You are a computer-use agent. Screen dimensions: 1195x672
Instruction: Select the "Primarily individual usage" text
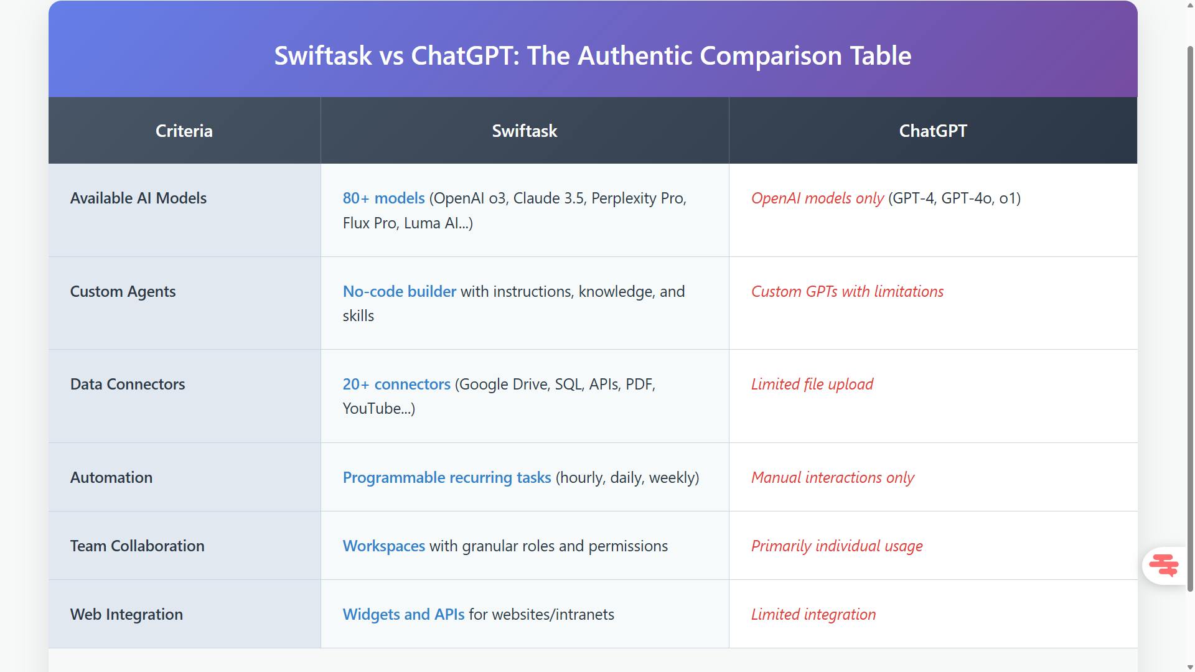(x=836, y=546)
